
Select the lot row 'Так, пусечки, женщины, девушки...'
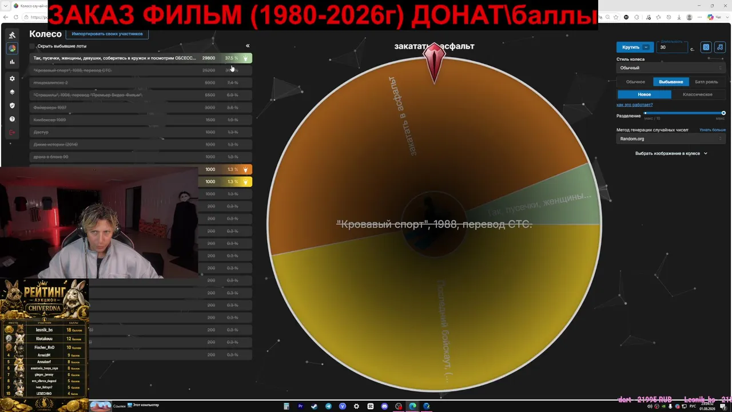click(x=141, y=58)
